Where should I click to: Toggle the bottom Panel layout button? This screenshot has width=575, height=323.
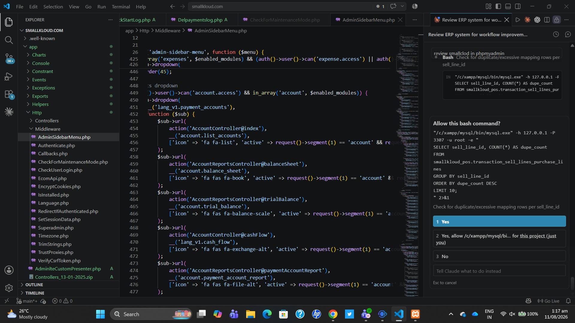tap(508, 6)
